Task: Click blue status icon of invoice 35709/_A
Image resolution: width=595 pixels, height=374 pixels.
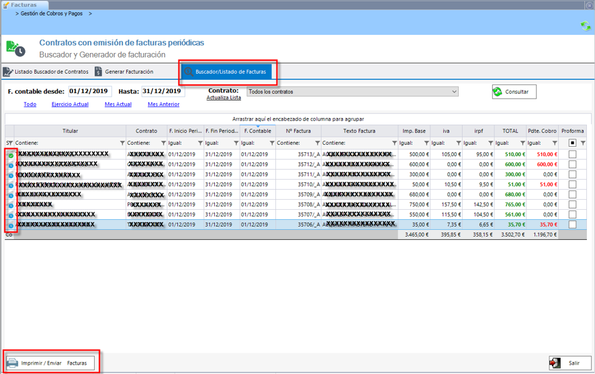Action: click(x=11, y=195)
